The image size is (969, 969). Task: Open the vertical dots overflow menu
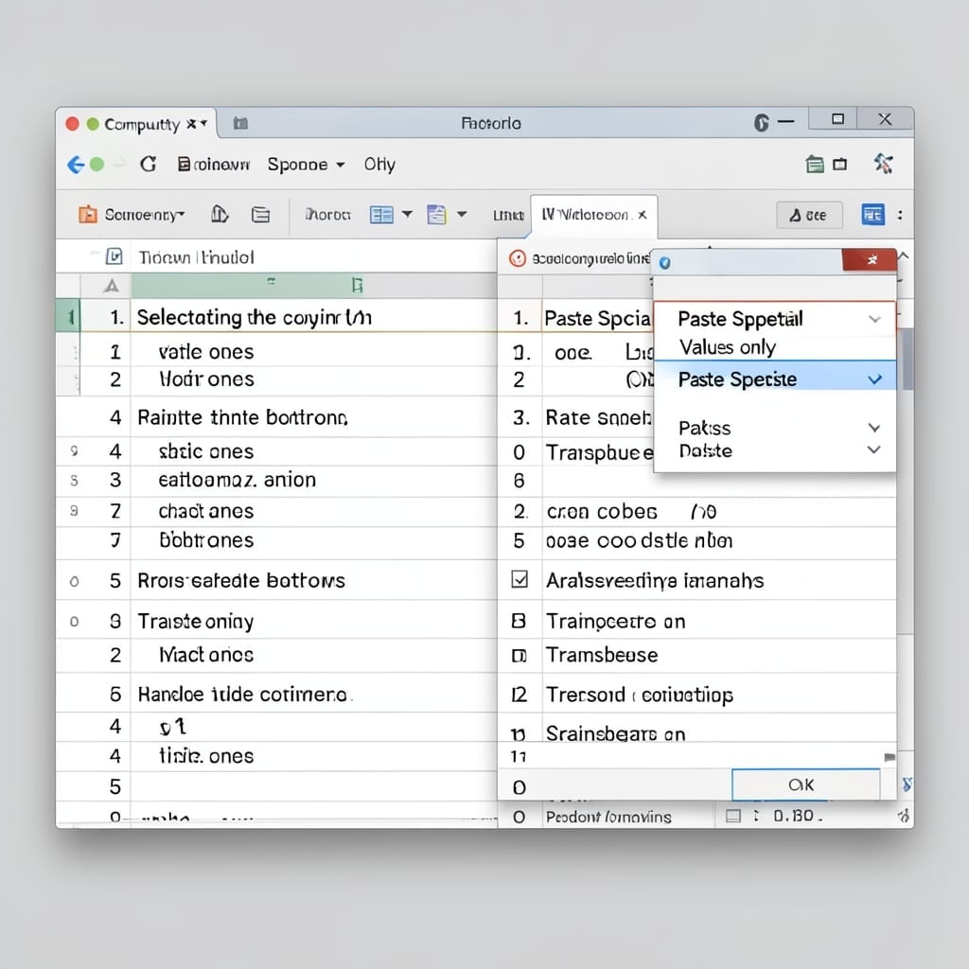pyautogui.click(x=900, y=215)
